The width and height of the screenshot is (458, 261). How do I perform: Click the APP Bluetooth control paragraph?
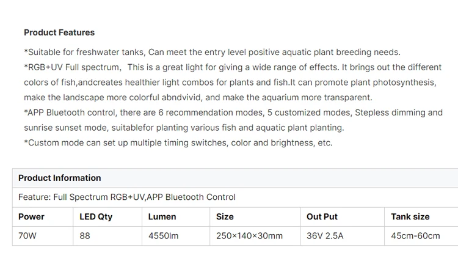point(233,120)
